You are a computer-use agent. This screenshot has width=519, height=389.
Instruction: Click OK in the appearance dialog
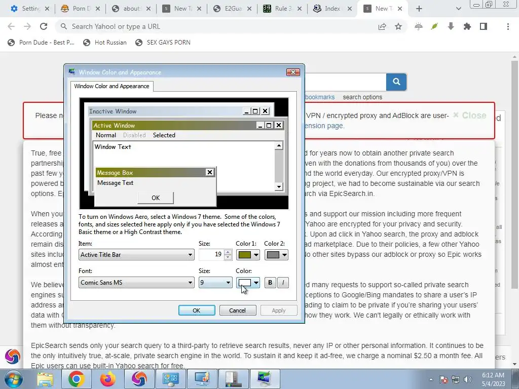click(197, 310)
